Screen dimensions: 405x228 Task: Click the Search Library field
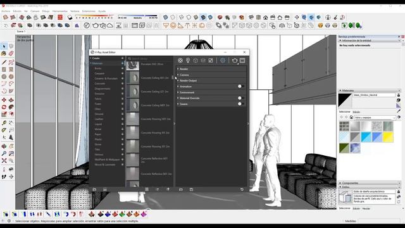(151, 59)
